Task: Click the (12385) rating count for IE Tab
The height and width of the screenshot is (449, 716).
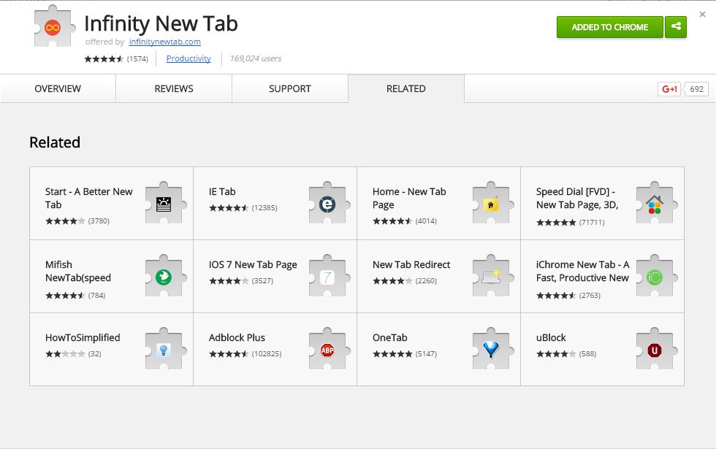Action: [x=264, y=207]
